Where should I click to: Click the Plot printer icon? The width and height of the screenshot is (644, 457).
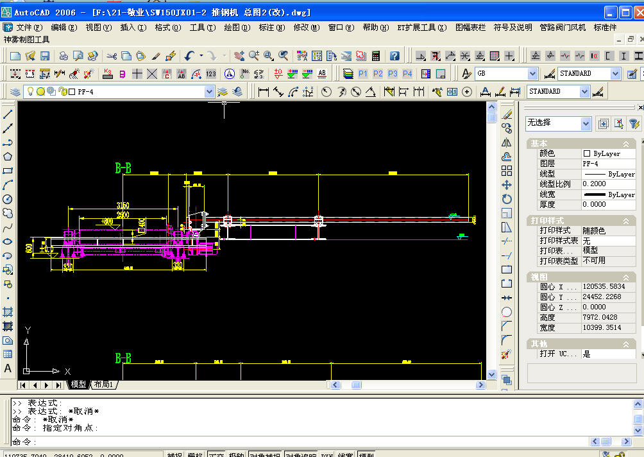[64, 56]
